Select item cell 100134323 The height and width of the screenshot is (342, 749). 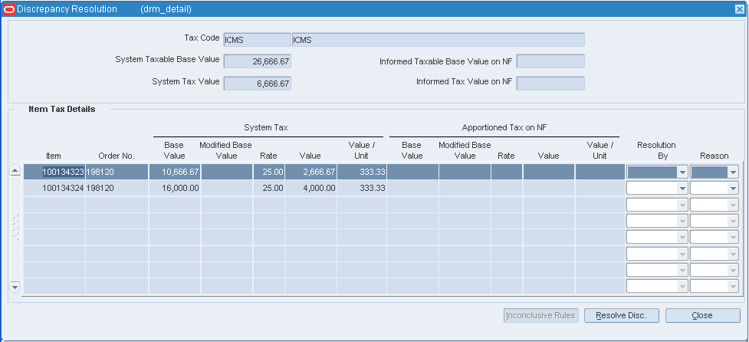[x=54, y=172]
